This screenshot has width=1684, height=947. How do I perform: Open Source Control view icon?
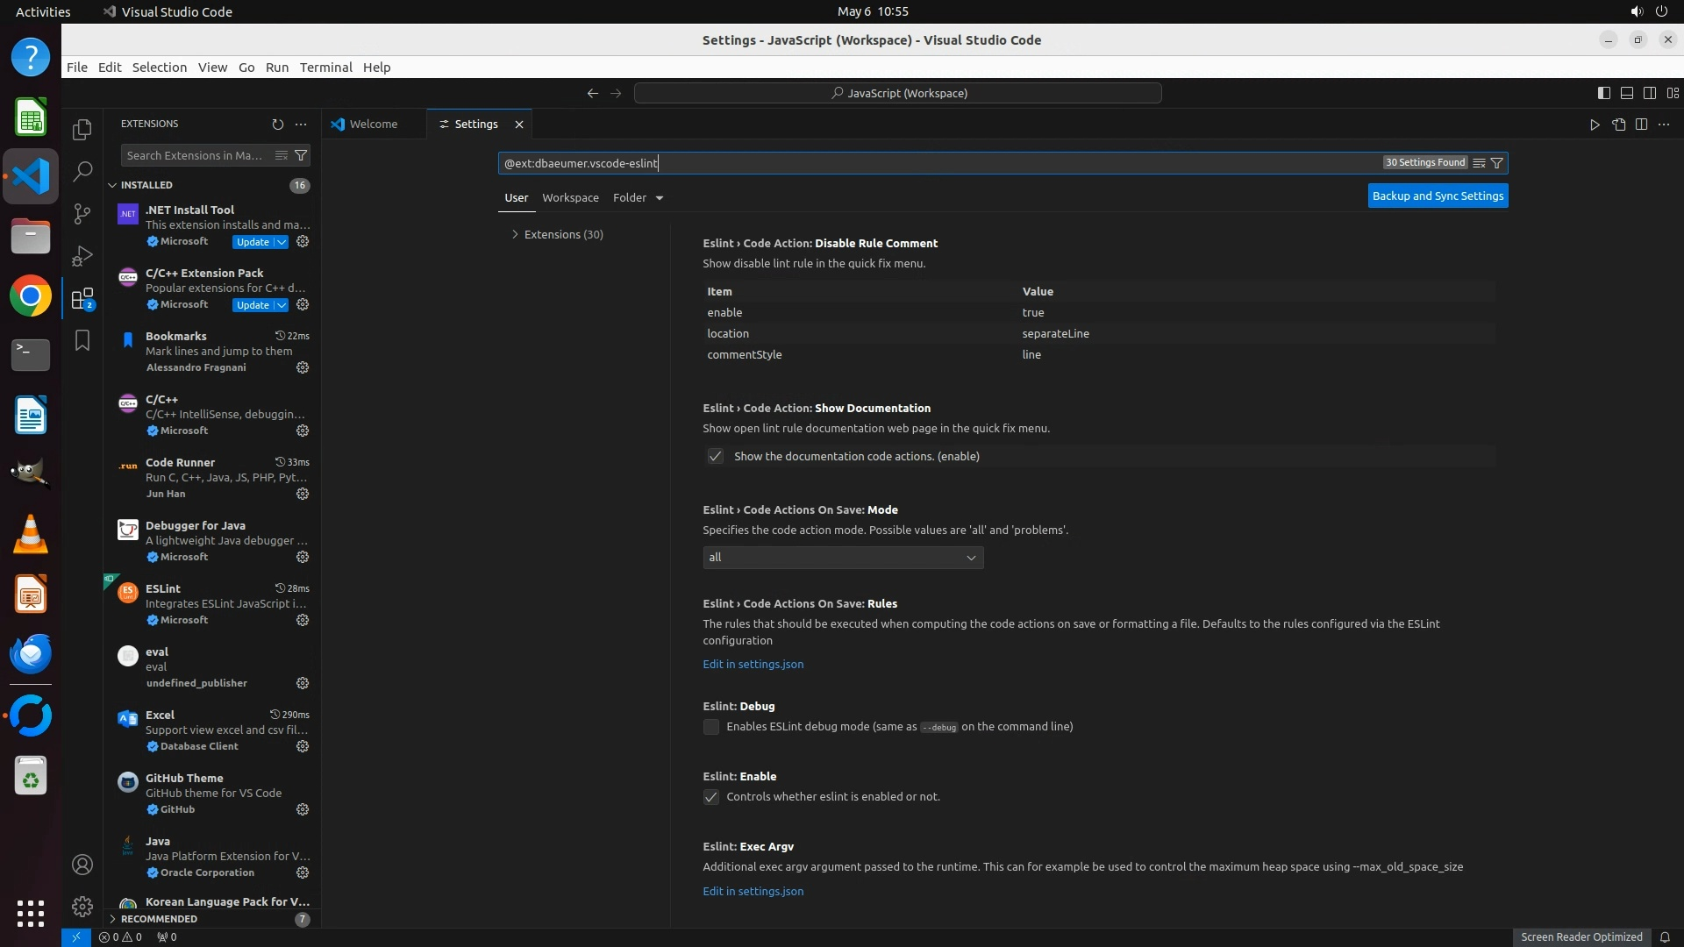[82, 214]
